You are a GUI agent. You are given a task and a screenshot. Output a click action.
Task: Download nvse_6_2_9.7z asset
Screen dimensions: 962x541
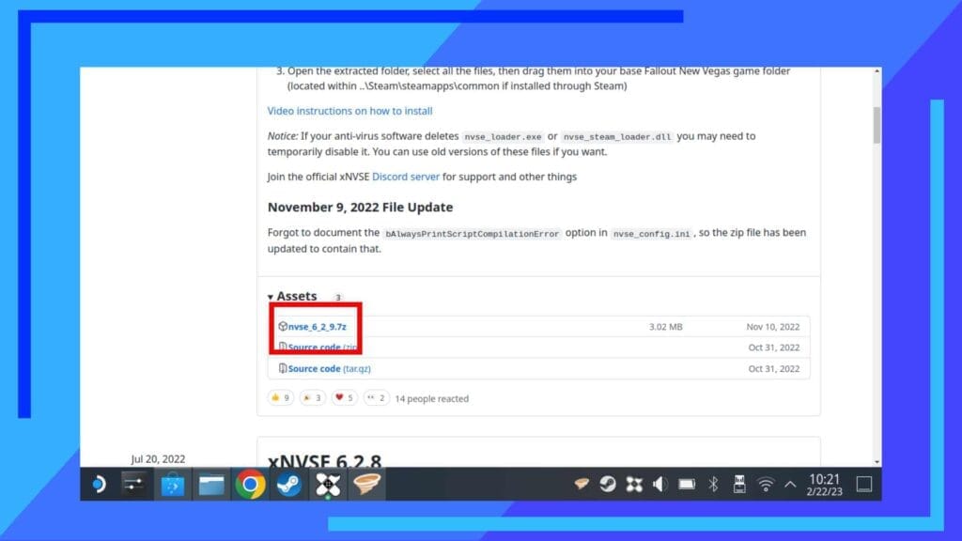click(x=318, y=327)
